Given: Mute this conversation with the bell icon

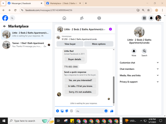Looking at the screenshot, I should tap(134, 51).
